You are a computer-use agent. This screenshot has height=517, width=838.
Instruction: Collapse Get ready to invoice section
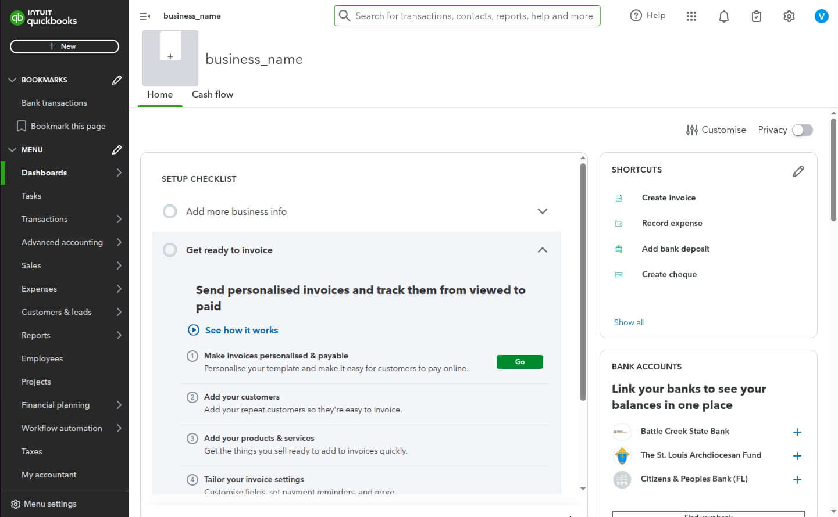tap(543, 250)
